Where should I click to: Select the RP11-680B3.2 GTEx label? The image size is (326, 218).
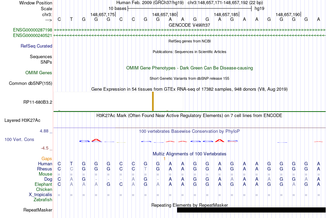38,102
